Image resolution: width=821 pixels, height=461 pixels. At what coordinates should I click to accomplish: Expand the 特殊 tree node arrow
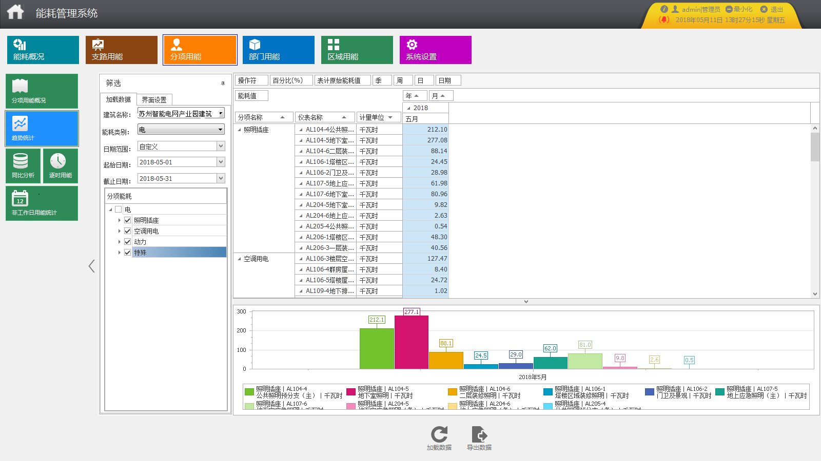[x=120, y=253]
